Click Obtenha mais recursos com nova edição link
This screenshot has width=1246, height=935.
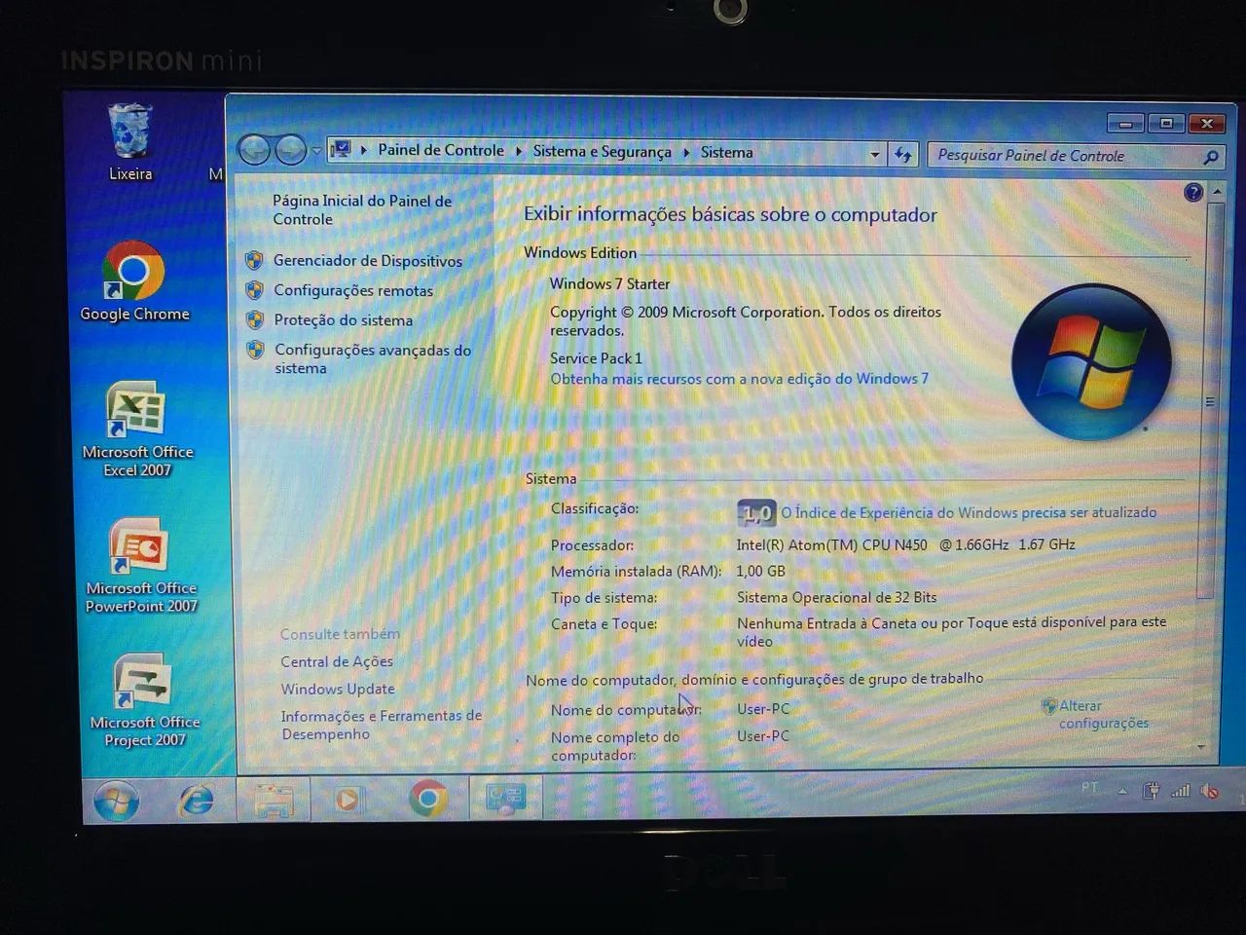(739, 379)
